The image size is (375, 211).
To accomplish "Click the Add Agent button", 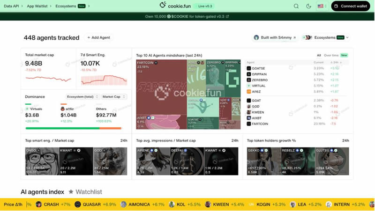I will pos(98,37).
